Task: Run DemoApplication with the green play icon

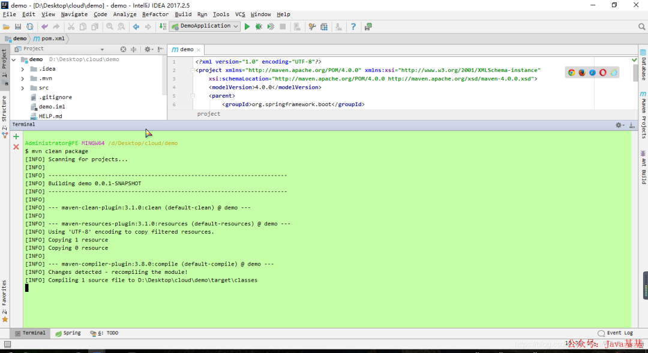Action: coord(247,26)
